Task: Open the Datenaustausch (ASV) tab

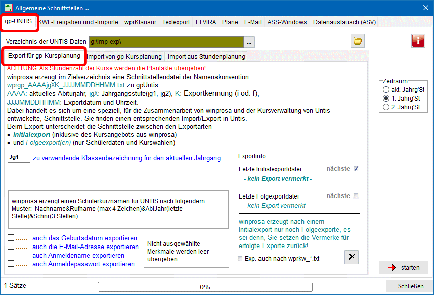Action: click(344, 22)
